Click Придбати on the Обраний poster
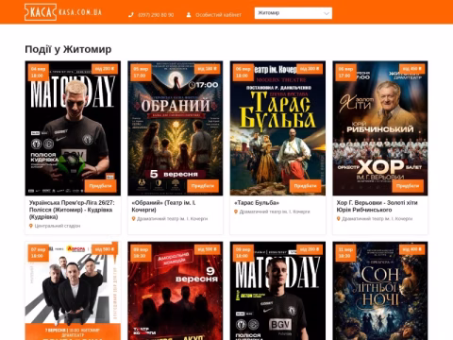This screenshot has width=453, height=340. point(203,186)
